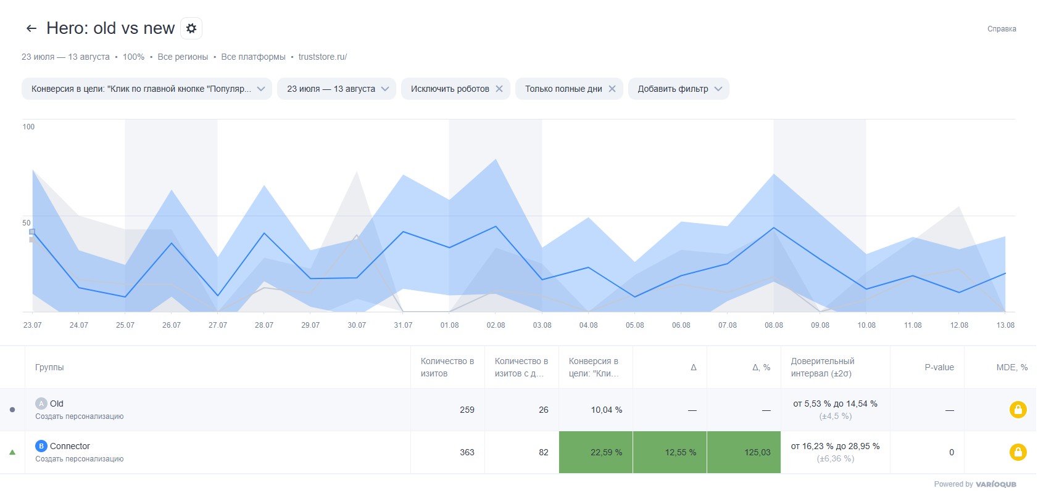This screenshot has height=491, width=1038.
Task: Sort by the Группы column header
Action: [x=49, y=367]
